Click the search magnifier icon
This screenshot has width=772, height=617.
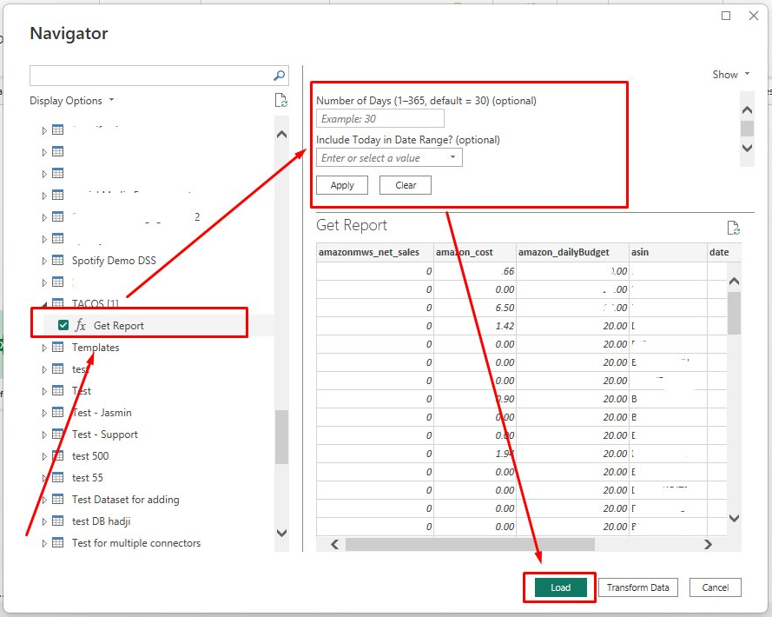(280, 76)
